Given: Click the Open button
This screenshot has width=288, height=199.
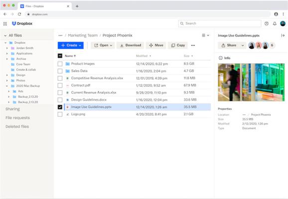Looking at the screenshot, I should pos(103,45).
